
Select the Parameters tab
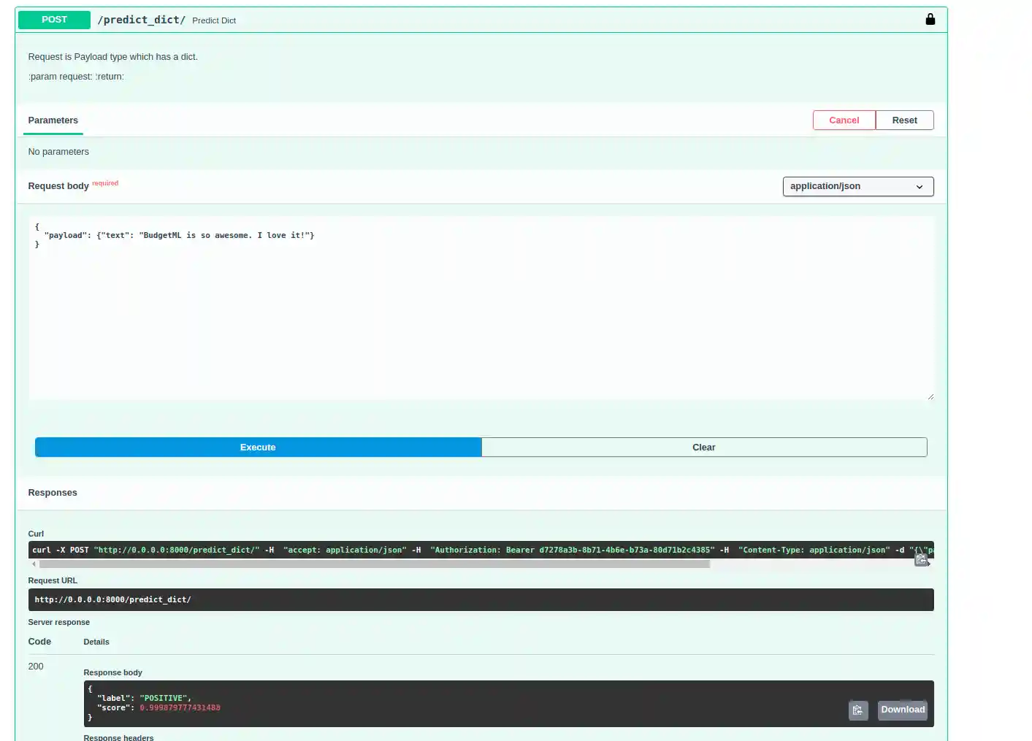(53, 120)
